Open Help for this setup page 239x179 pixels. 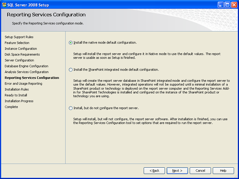[x=223, y=171]
